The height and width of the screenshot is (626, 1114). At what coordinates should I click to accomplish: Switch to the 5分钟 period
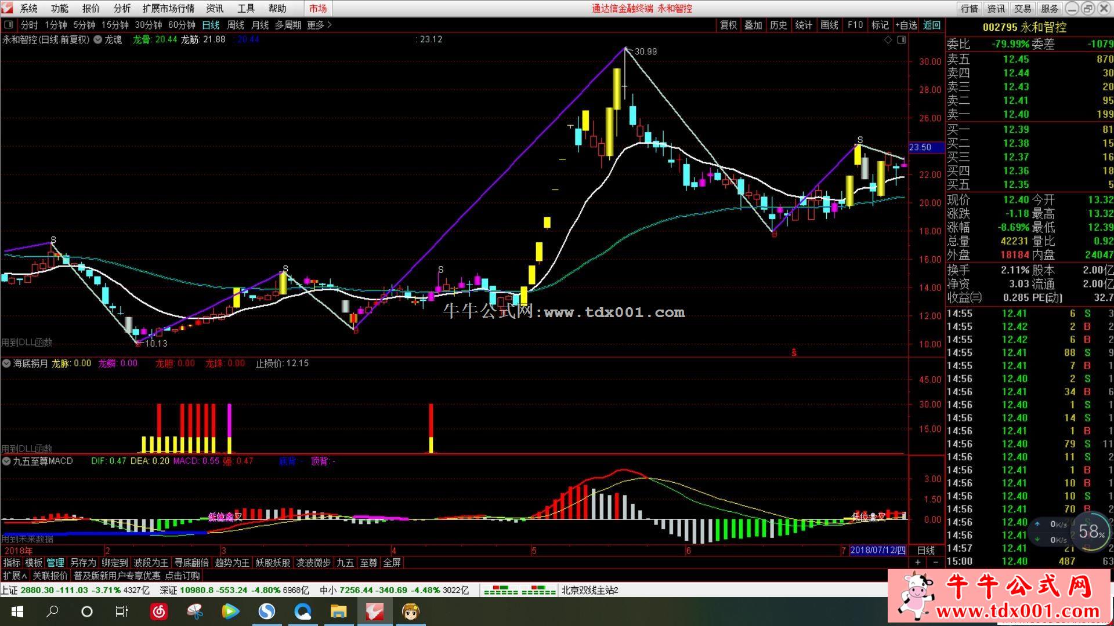pos(84,25)
